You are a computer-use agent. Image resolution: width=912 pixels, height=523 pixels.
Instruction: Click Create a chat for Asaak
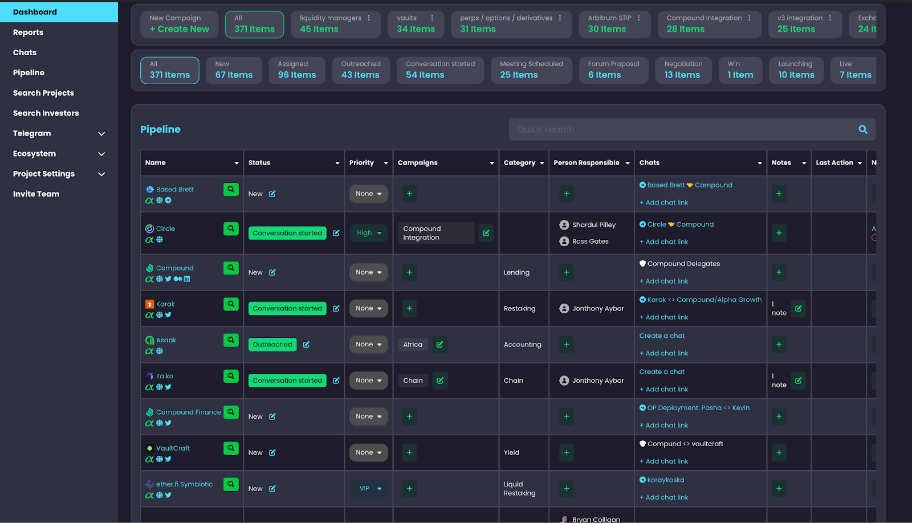pos(662,336)
